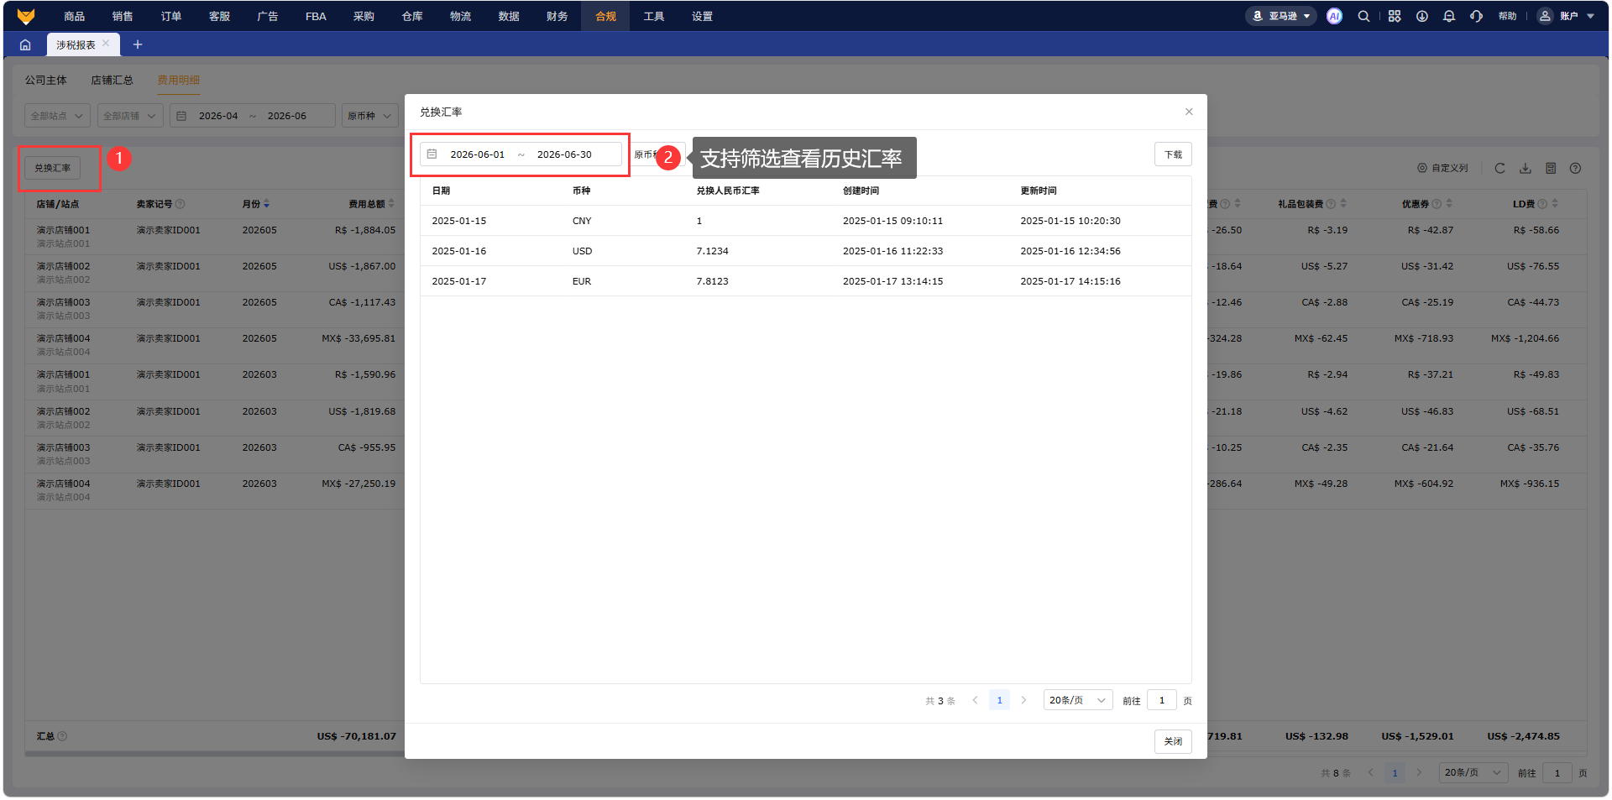Sort by the 费用总额 column arrows
The width and height of the screenshot is (1612, 800).
point(391,204)
